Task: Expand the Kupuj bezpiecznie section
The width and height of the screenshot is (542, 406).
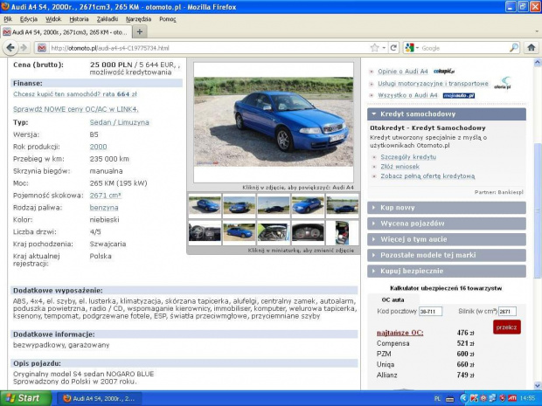Action: [447, 271]
